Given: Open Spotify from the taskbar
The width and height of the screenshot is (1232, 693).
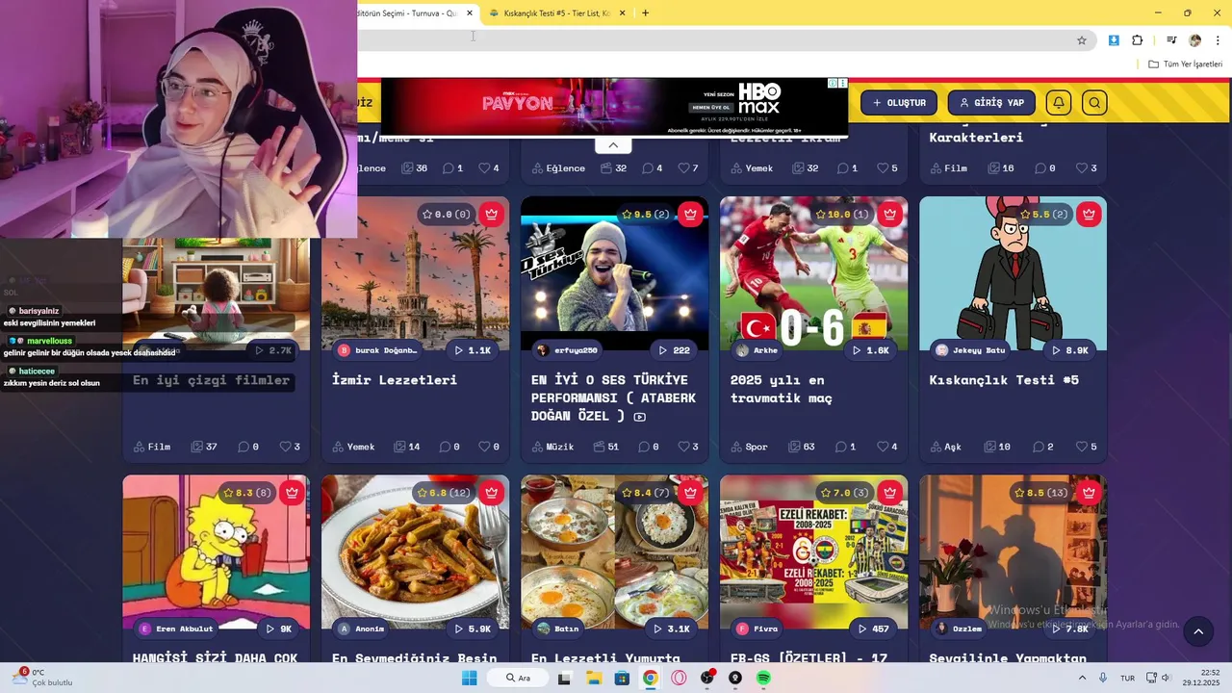Looking at the screenshot, I should click(764, 679).
